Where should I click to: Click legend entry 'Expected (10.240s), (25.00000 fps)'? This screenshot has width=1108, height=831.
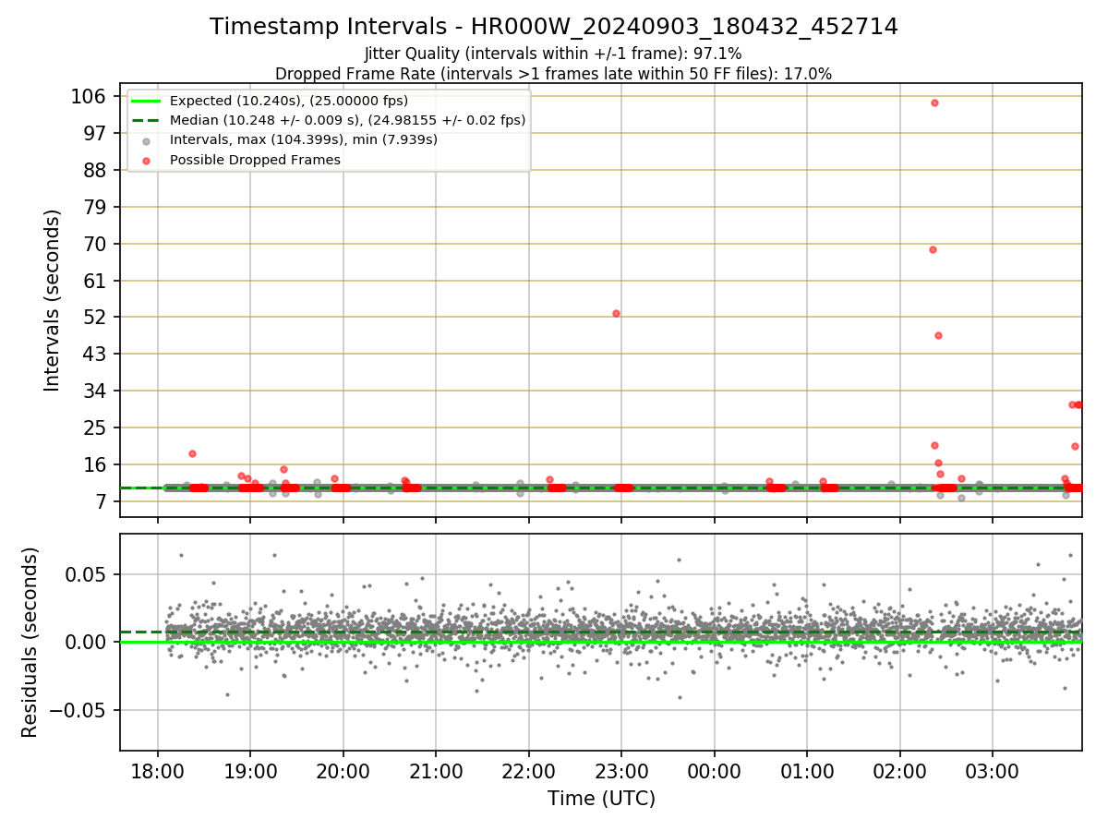289,101
